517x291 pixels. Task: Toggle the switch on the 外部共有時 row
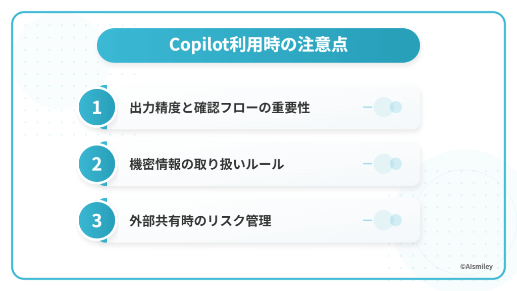(388, 220)
